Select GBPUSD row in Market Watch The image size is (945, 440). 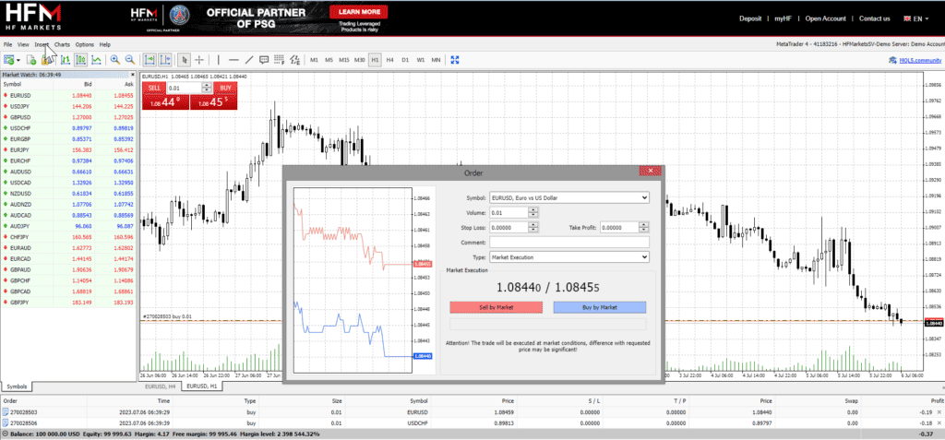[x=68, y=117]
